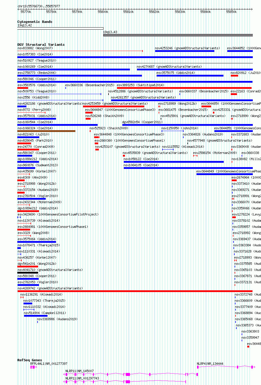Click the 55800k ruler position
This screenshot has height=385, width=261.
(103, 12)
